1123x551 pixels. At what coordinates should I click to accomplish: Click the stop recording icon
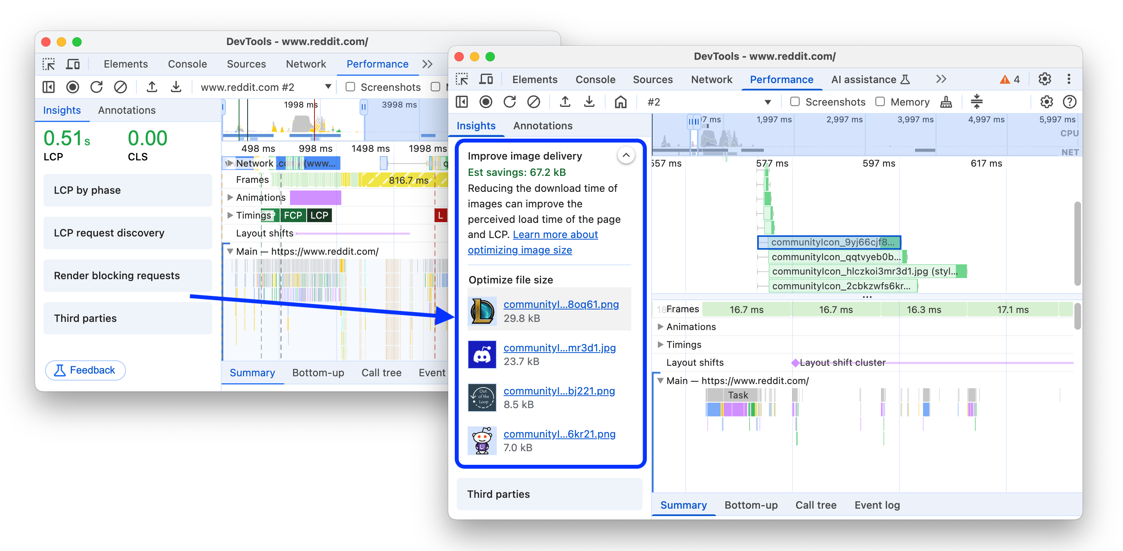486,102
